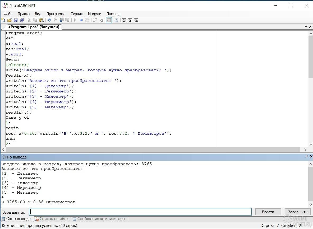Undo the last edit via toolbar icon
The image size is (313, 229).
[49, 20]
